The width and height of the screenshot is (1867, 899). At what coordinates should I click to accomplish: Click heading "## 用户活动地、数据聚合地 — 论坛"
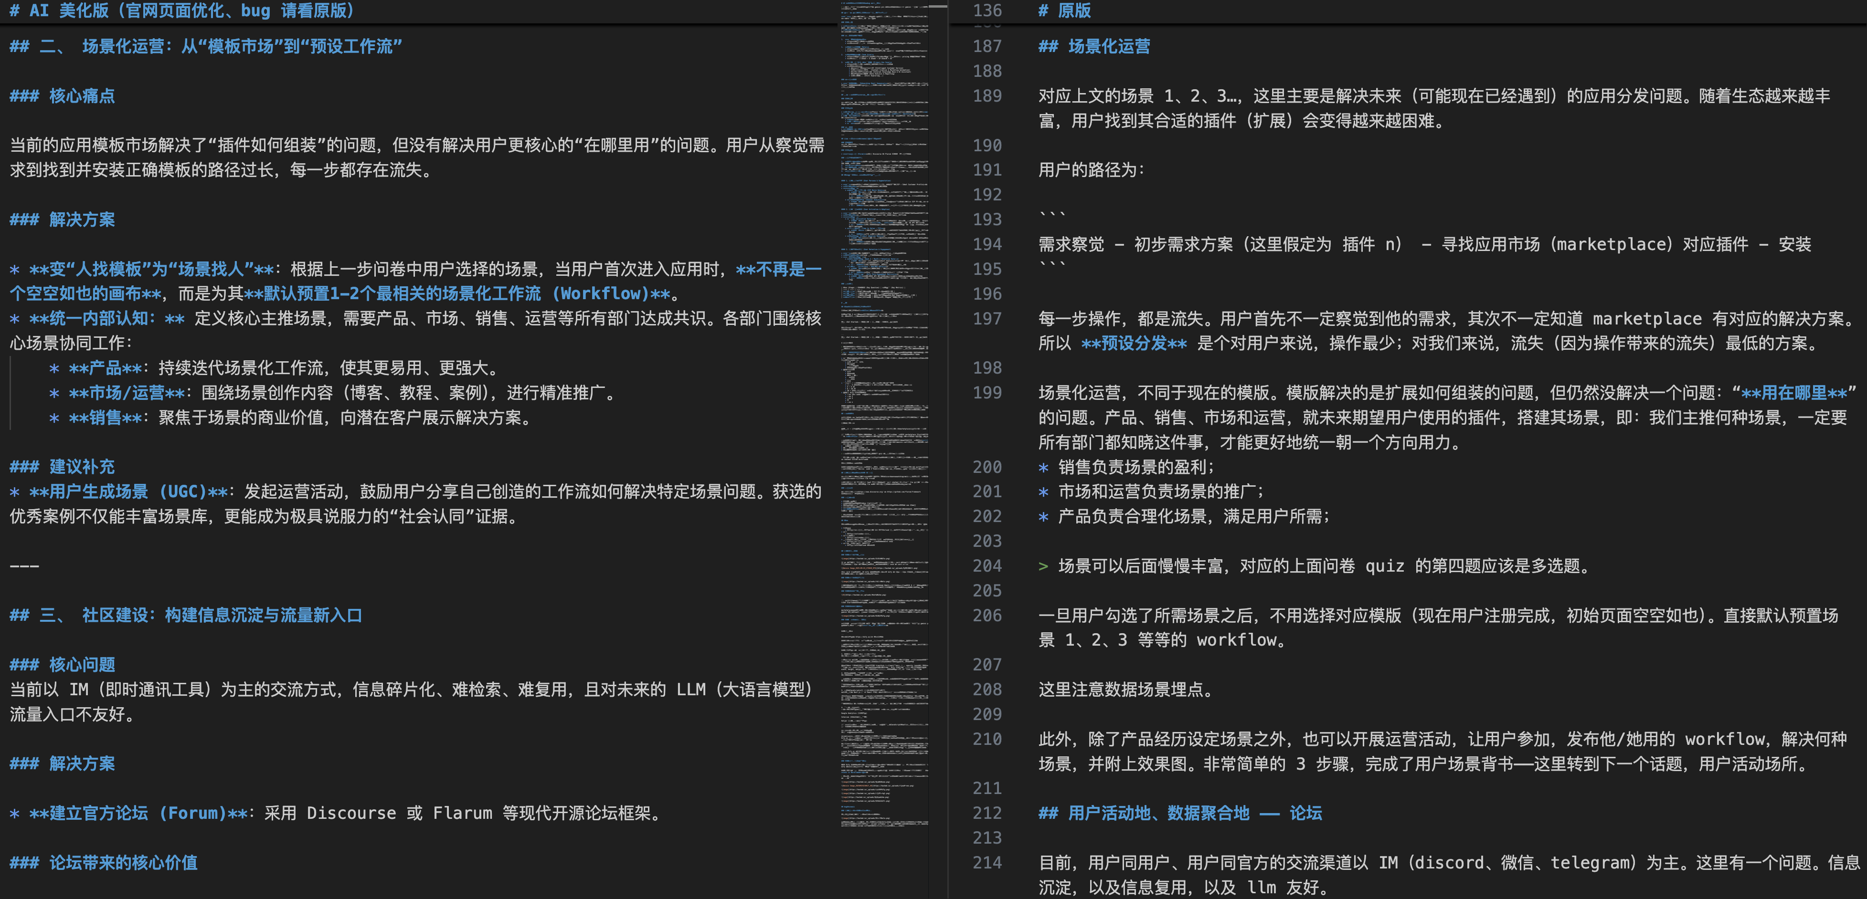1180,813
